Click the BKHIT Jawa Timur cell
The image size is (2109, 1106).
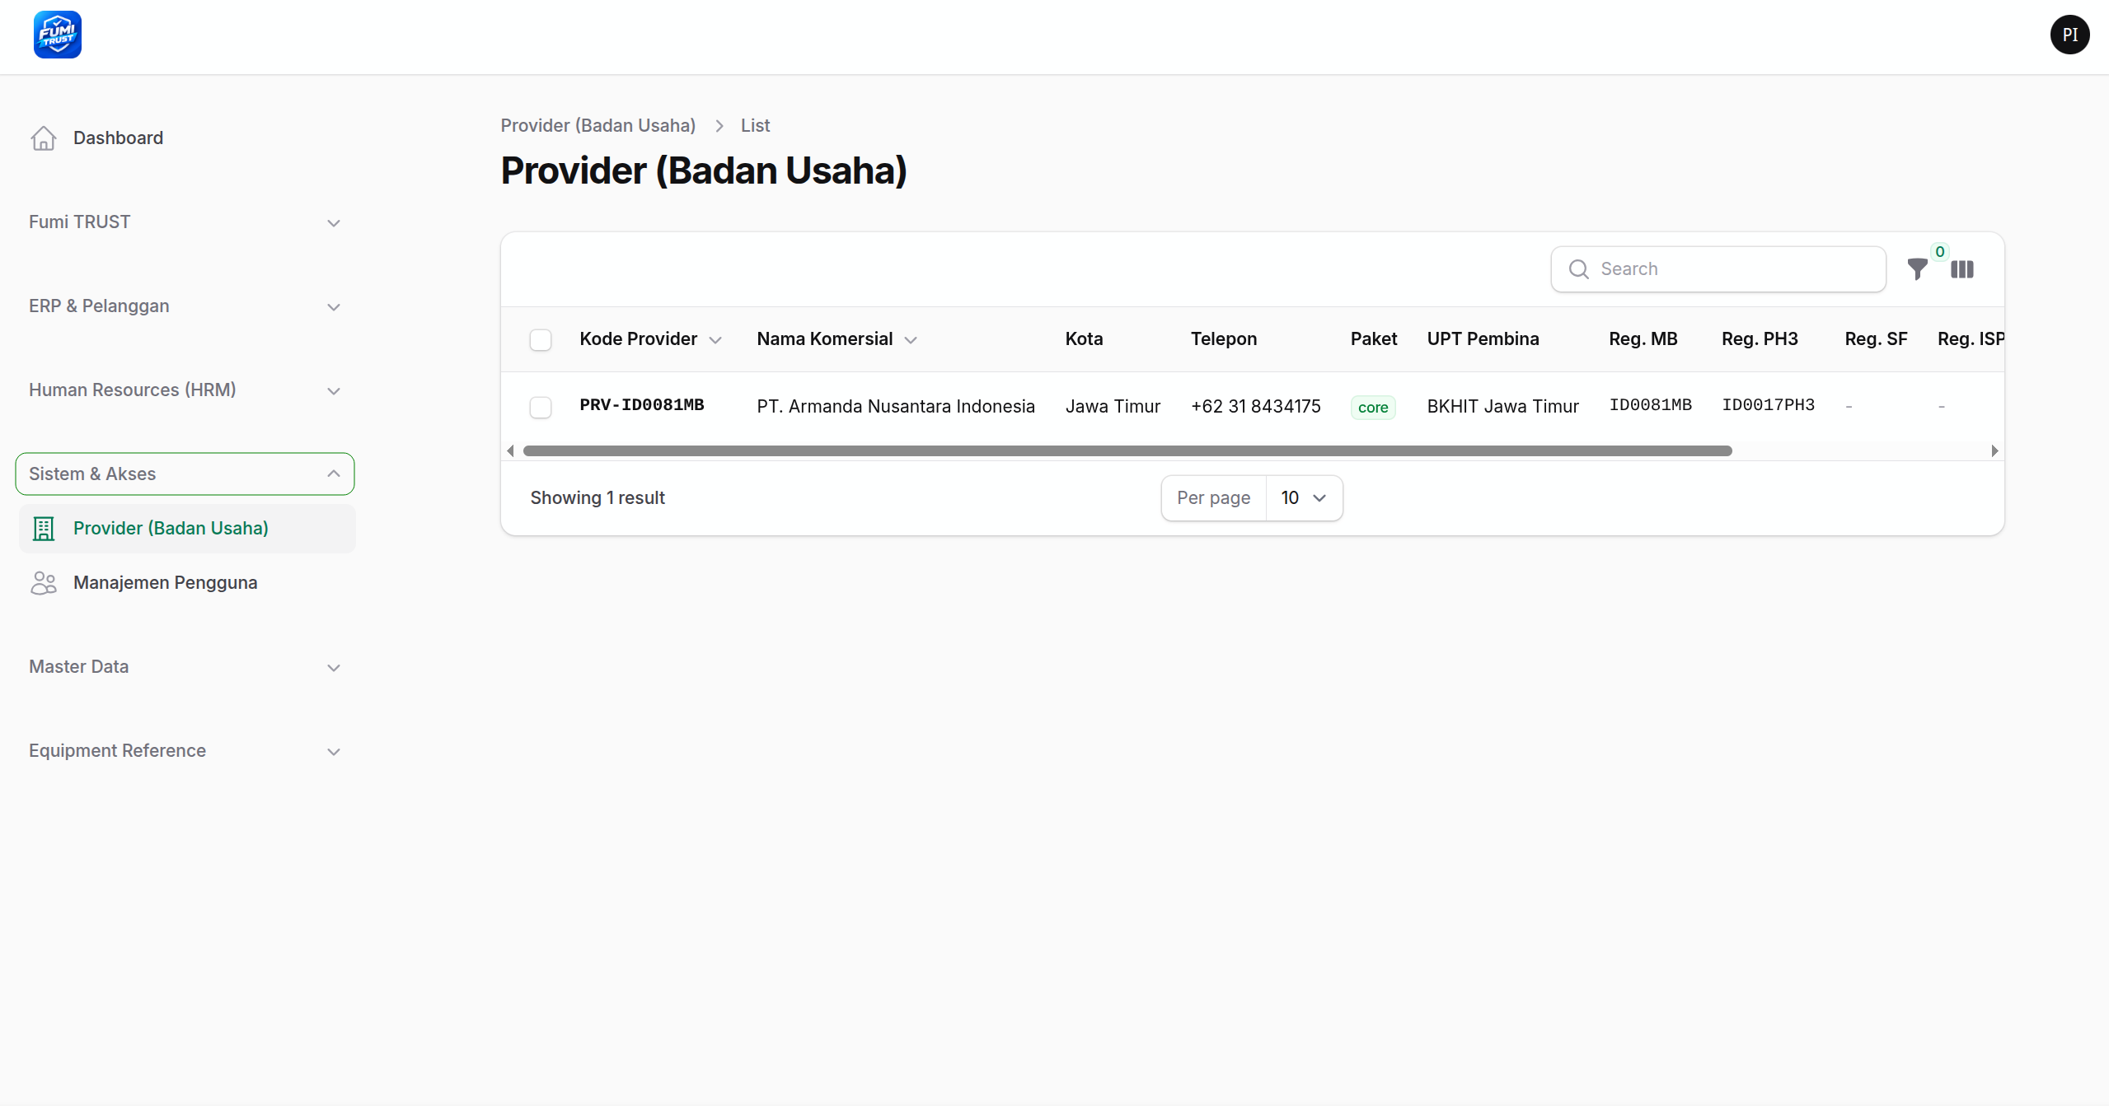(1503, 407)
